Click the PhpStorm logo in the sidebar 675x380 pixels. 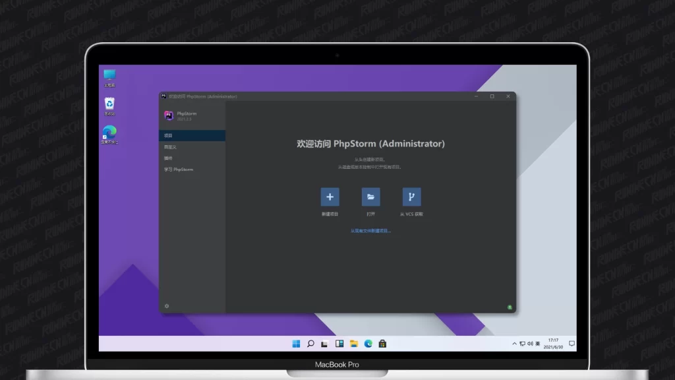tap(169, 115)
